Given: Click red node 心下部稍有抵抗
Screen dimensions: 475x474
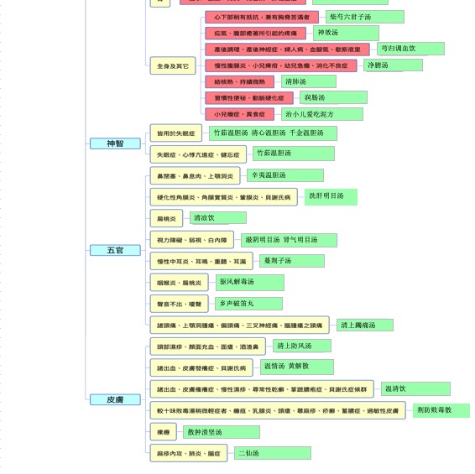Looking at the screenshot, I should [x=262, y=18].
